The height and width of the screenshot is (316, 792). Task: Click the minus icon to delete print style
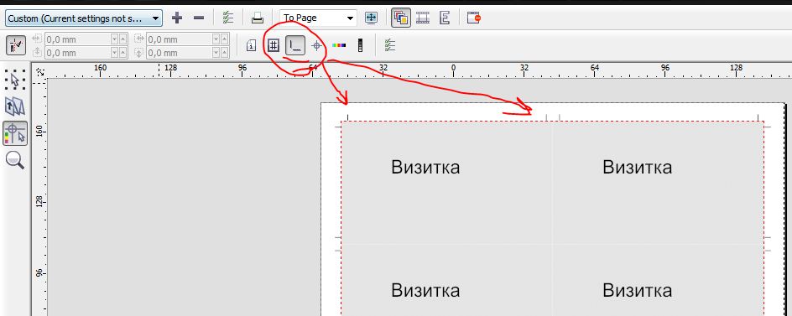[x=199, y=18]
